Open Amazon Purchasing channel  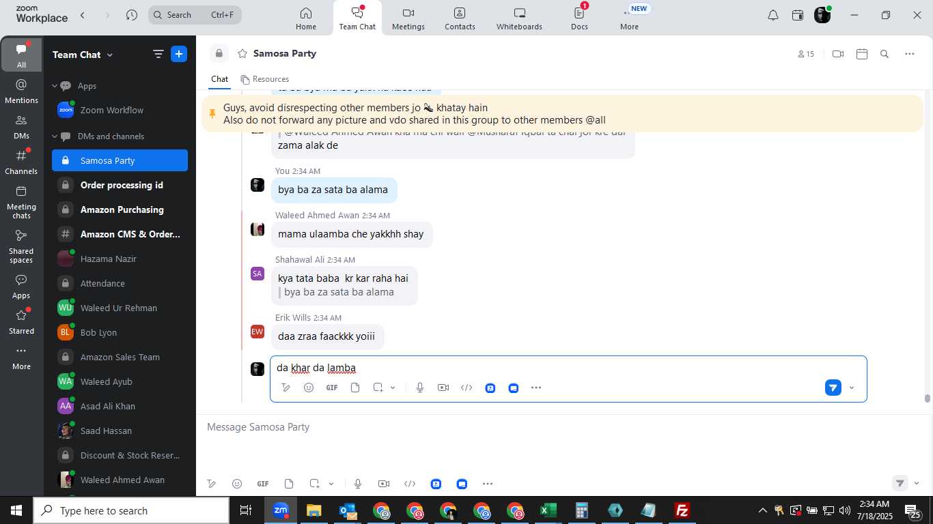(120, 209)
